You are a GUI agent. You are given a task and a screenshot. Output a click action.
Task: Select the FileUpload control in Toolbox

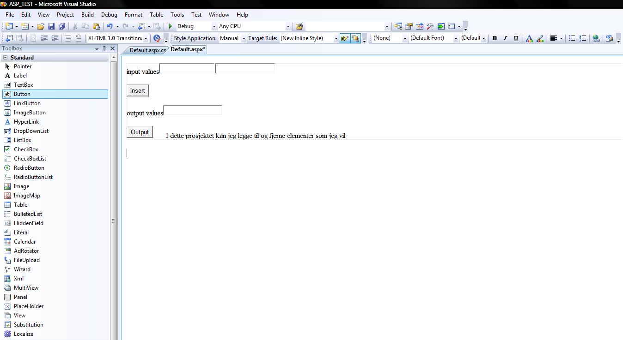(55, 260)
